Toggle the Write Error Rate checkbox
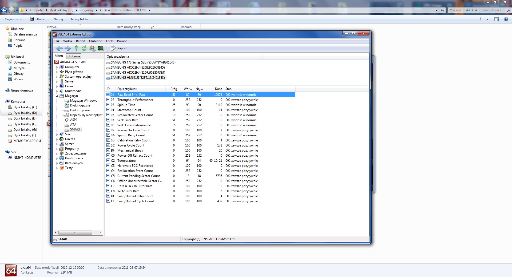516x277 pixels. pyautogui.click(x=108, y=191)
